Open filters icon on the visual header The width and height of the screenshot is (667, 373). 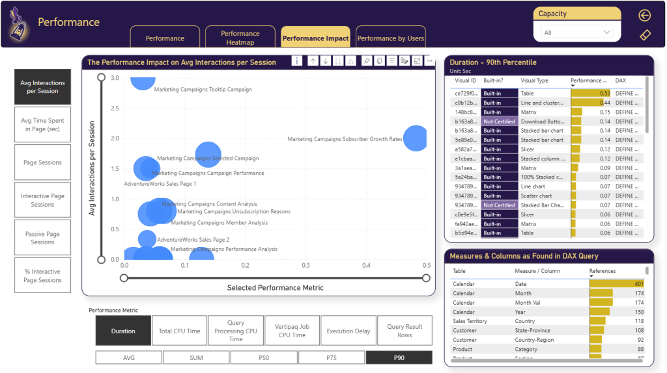click(x=392, y=61)
